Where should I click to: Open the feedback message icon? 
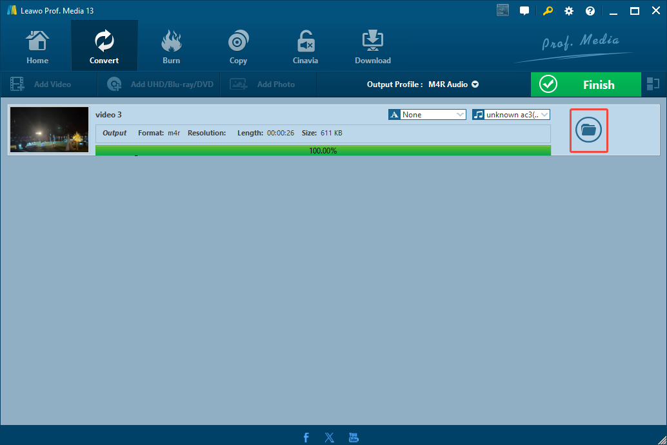click(x=524, y=10)
